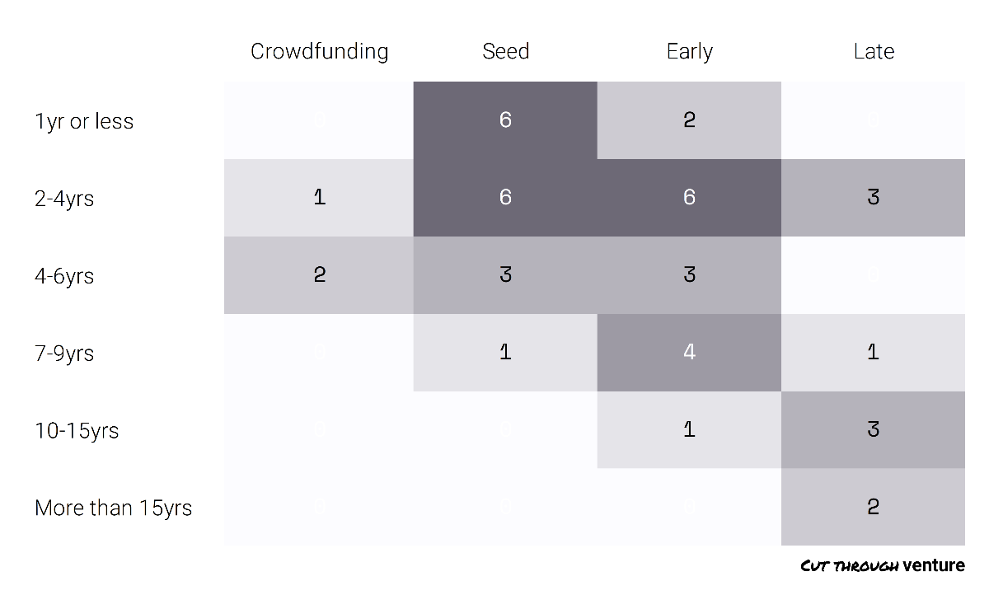Select the '4-6yrs' row label
Screen dimensions: 989x595
coord(64,275)
